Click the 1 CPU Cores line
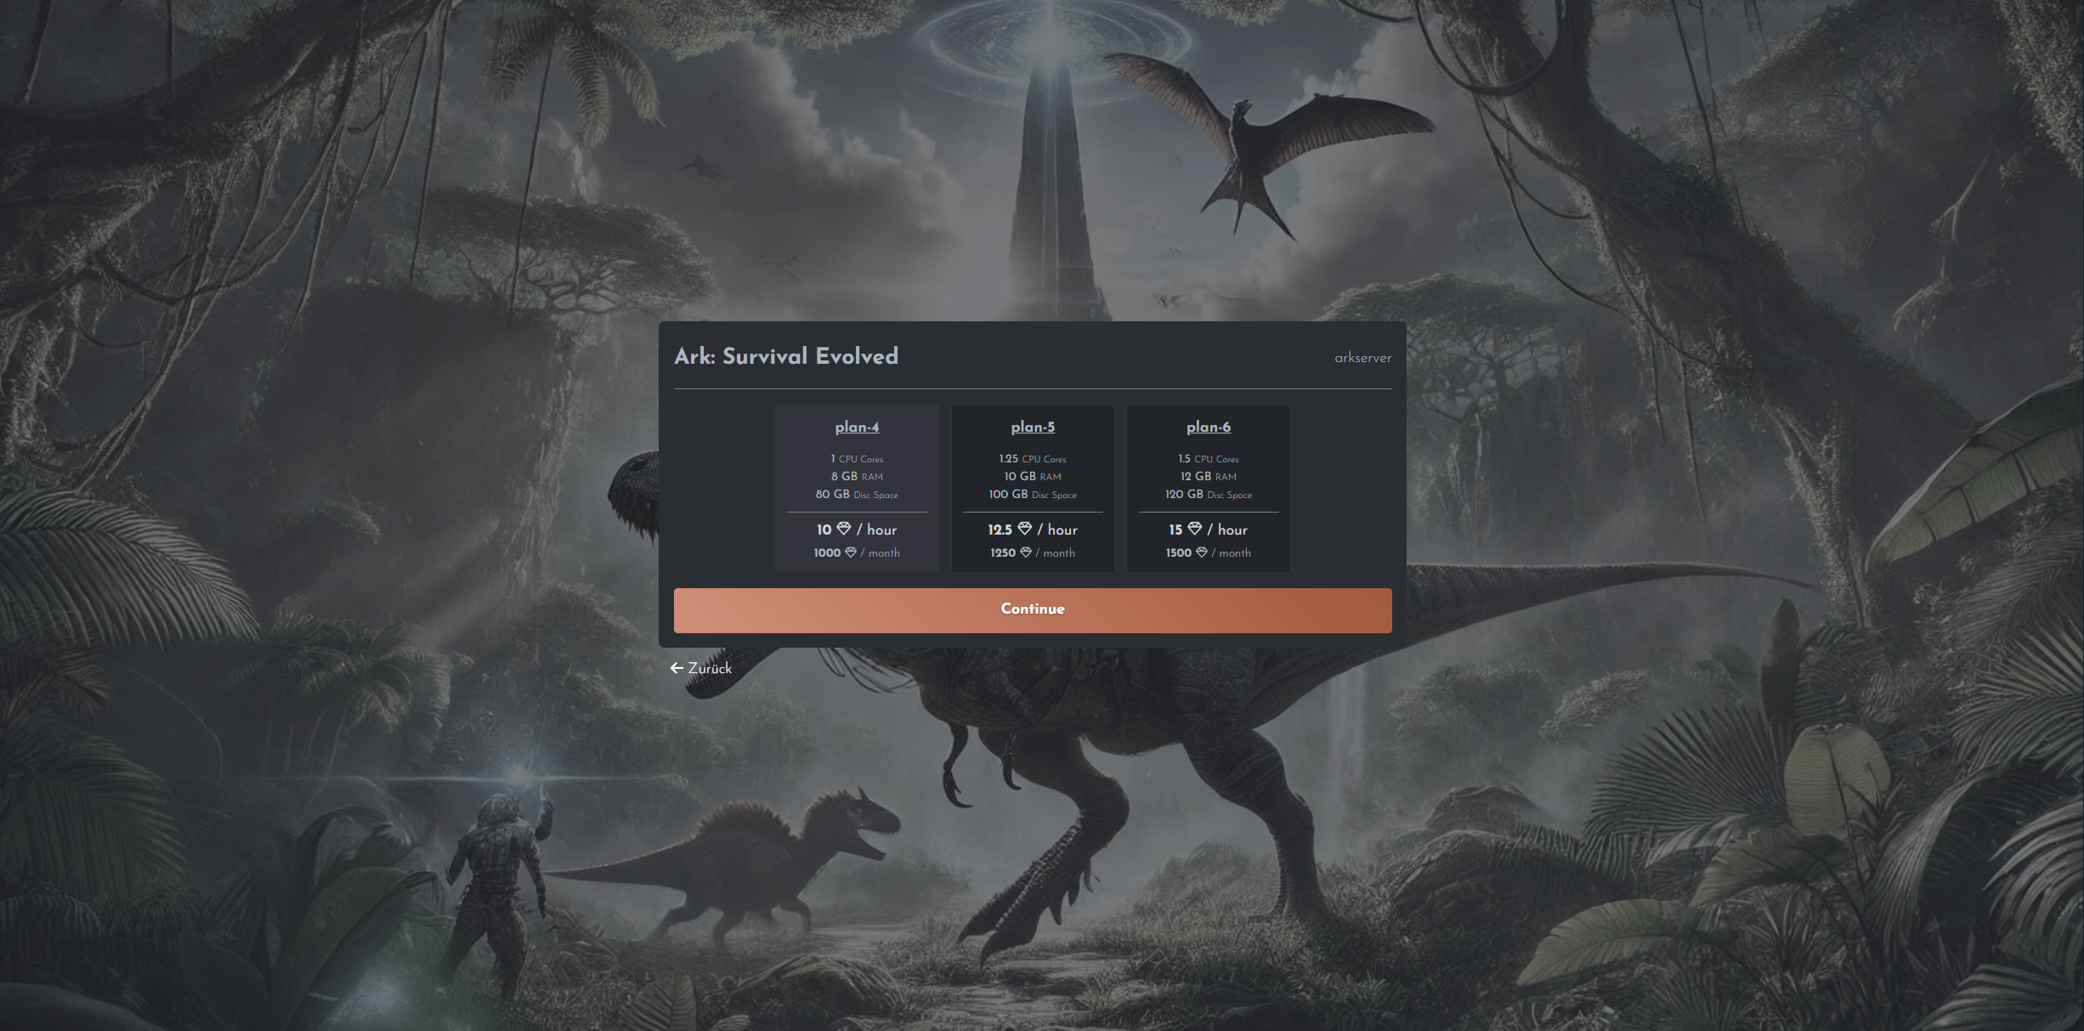 (857, 459)
